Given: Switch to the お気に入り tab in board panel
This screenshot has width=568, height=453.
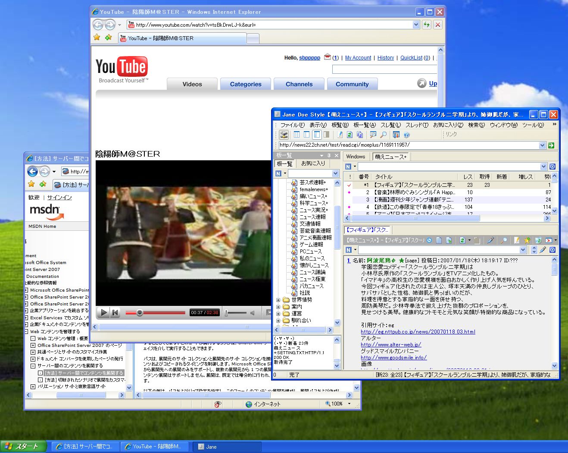Looking at the screenshot, I should pyautogui.click(x=313, y=164).
